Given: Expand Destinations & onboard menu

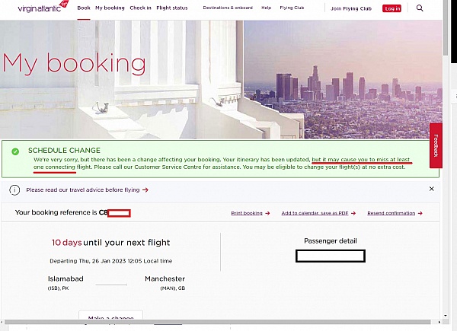Looking at the screenshot, I should (228, 8).
